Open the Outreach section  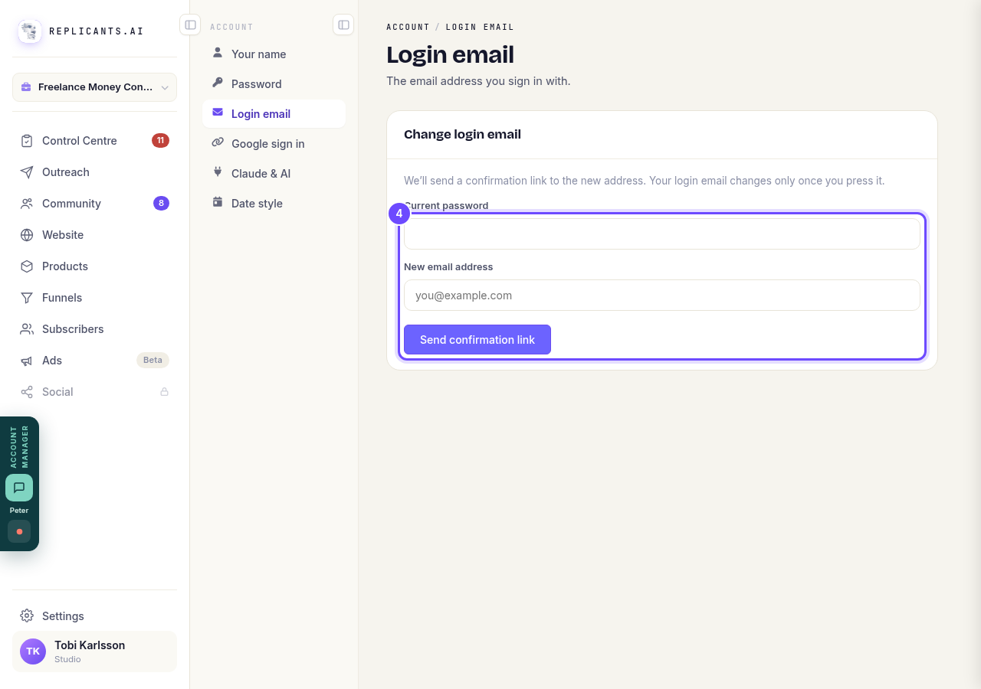tap(94, 172)
